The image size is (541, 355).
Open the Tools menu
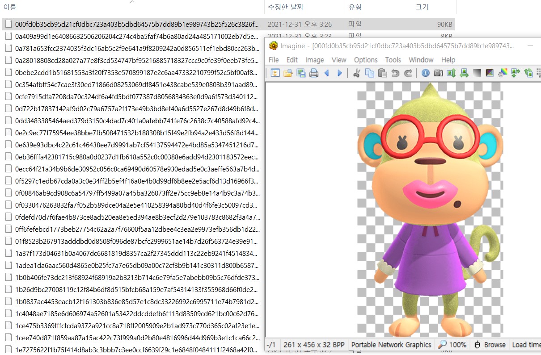click(x=393, y=59)
